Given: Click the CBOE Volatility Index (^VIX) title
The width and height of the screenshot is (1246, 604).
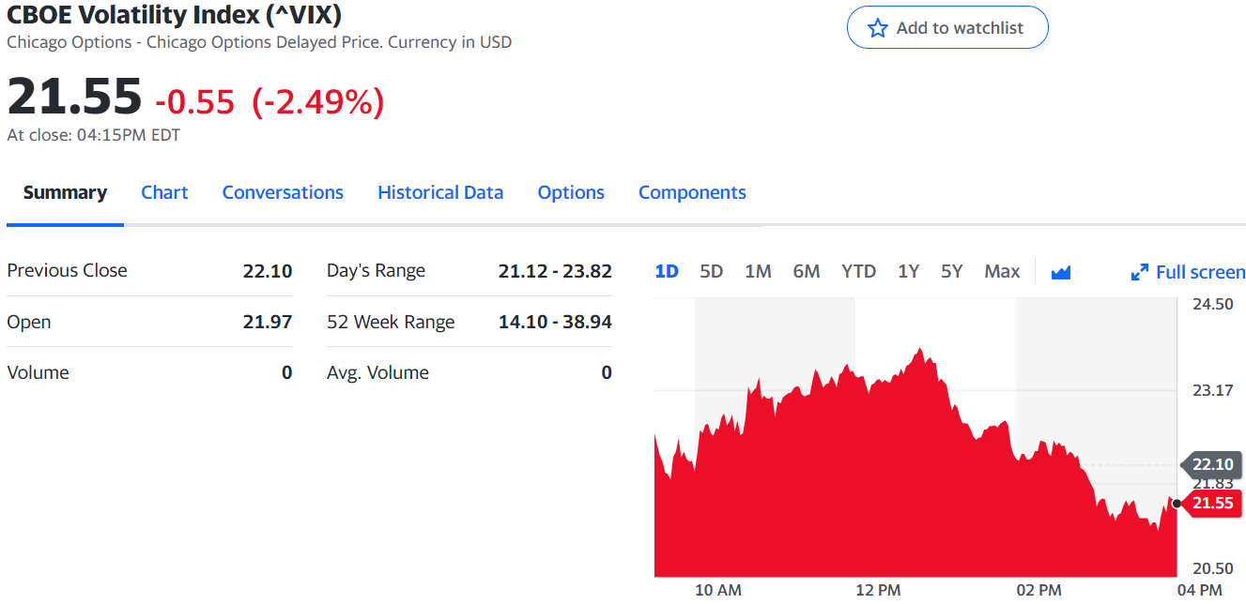Looking at the screenshot, I should tap(174, 14).
